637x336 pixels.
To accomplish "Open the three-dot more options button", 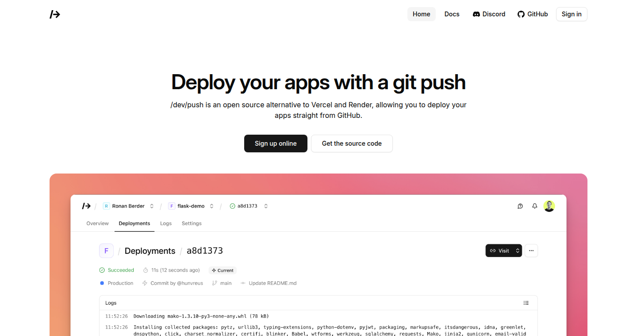I will click(x=531, y=250).
